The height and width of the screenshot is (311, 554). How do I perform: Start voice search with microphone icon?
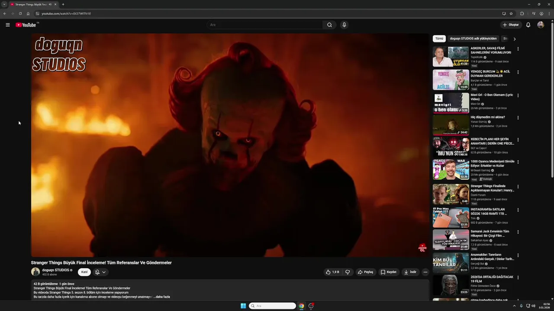pyautogui.click(x=344, y=25)
